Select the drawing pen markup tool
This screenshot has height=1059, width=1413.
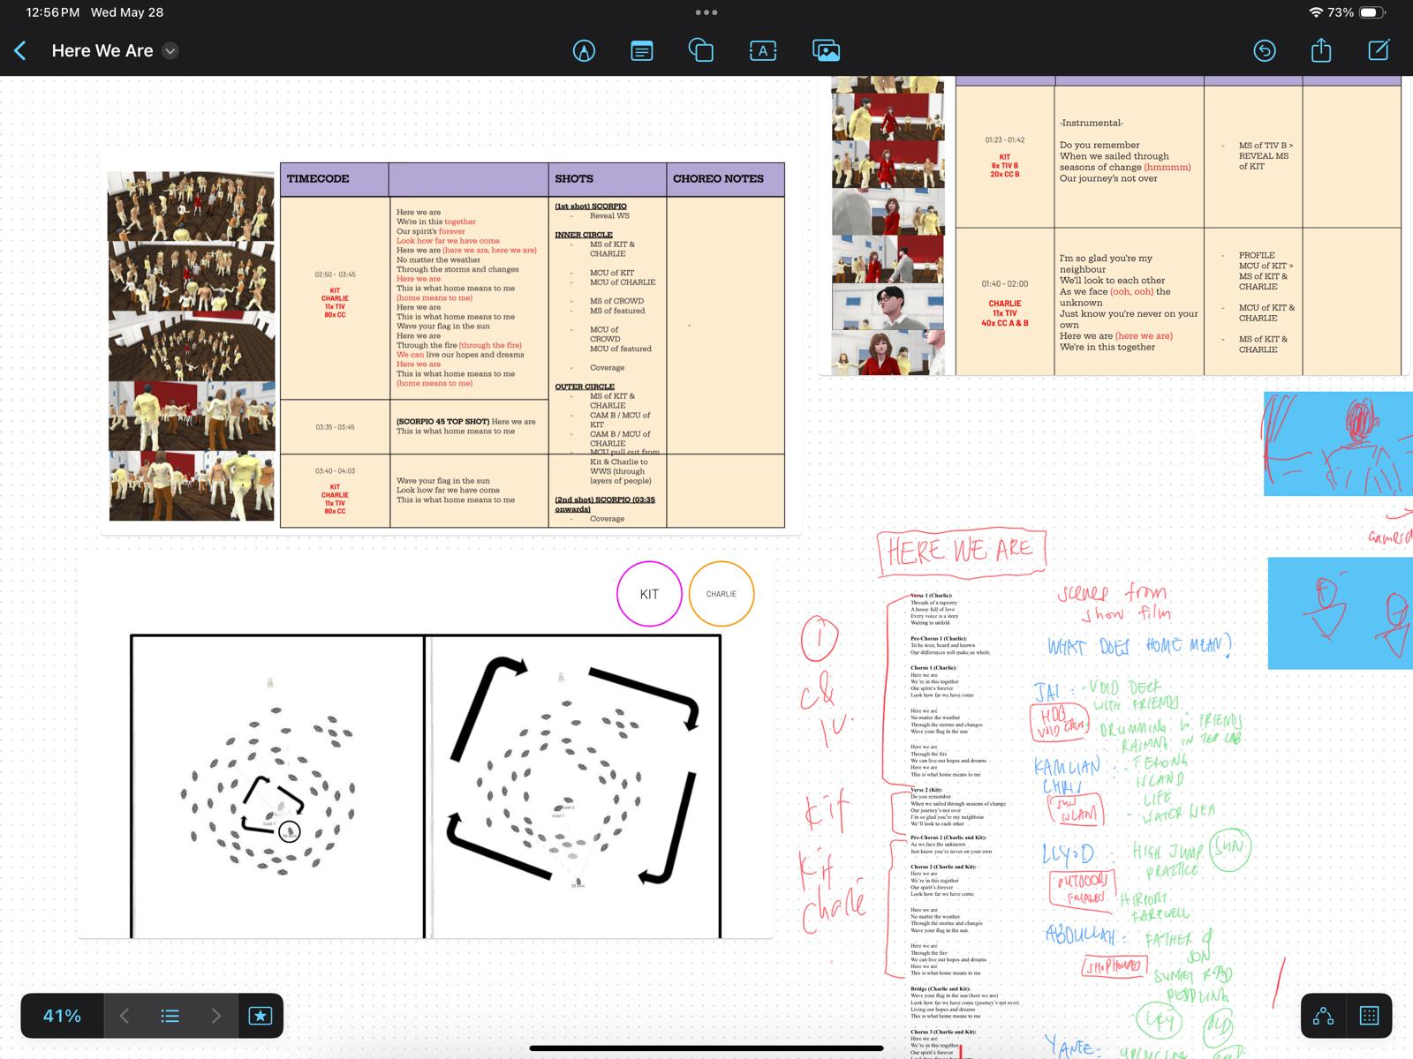[x=584, y=51]
